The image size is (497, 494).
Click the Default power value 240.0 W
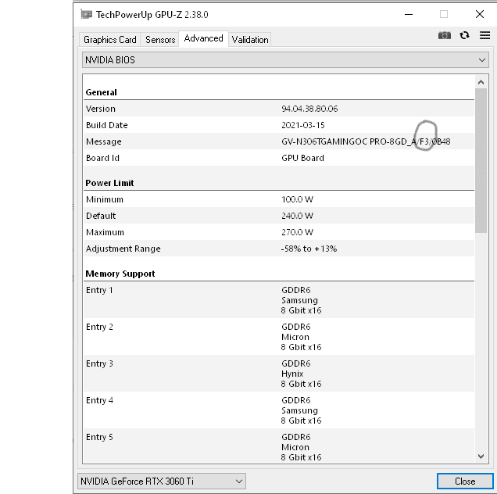point(297,216)
